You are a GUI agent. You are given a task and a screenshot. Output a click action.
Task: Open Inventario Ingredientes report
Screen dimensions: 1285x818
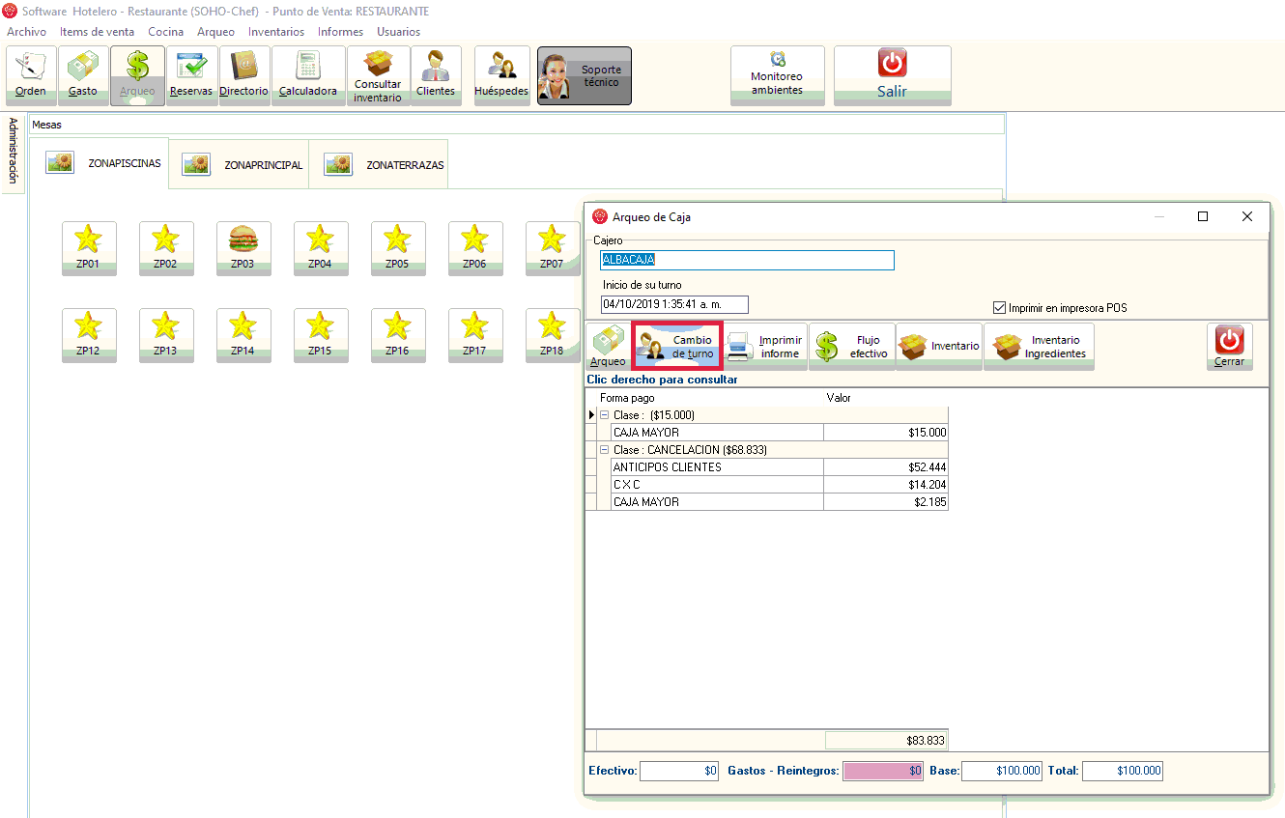point(1039,347)
